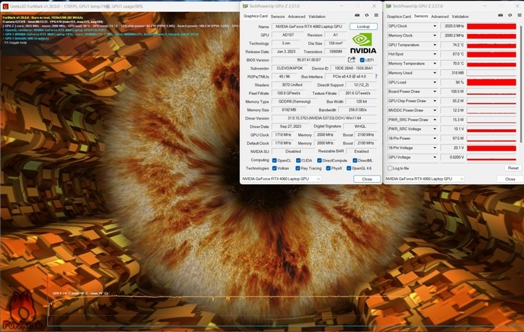The height and width of the screenshot is (332, 524).
Task: Open the hamburger menu in the Graphics Card window
Action: (375, 16)
